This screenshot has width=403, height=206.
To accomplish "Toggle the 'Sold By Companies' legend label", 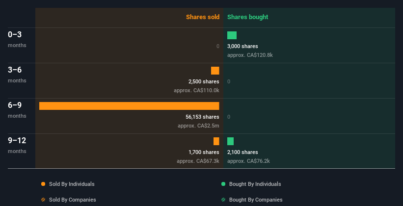I will (73, 200).
